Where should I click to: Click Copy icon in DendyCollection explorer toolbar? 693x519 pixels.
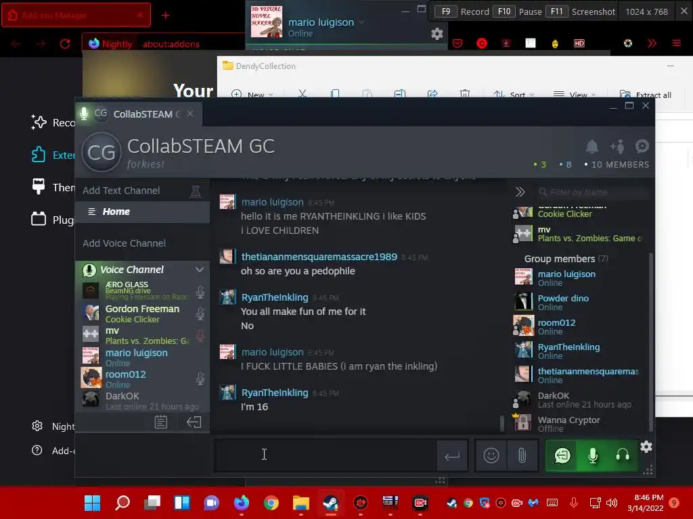click(335, 93)
